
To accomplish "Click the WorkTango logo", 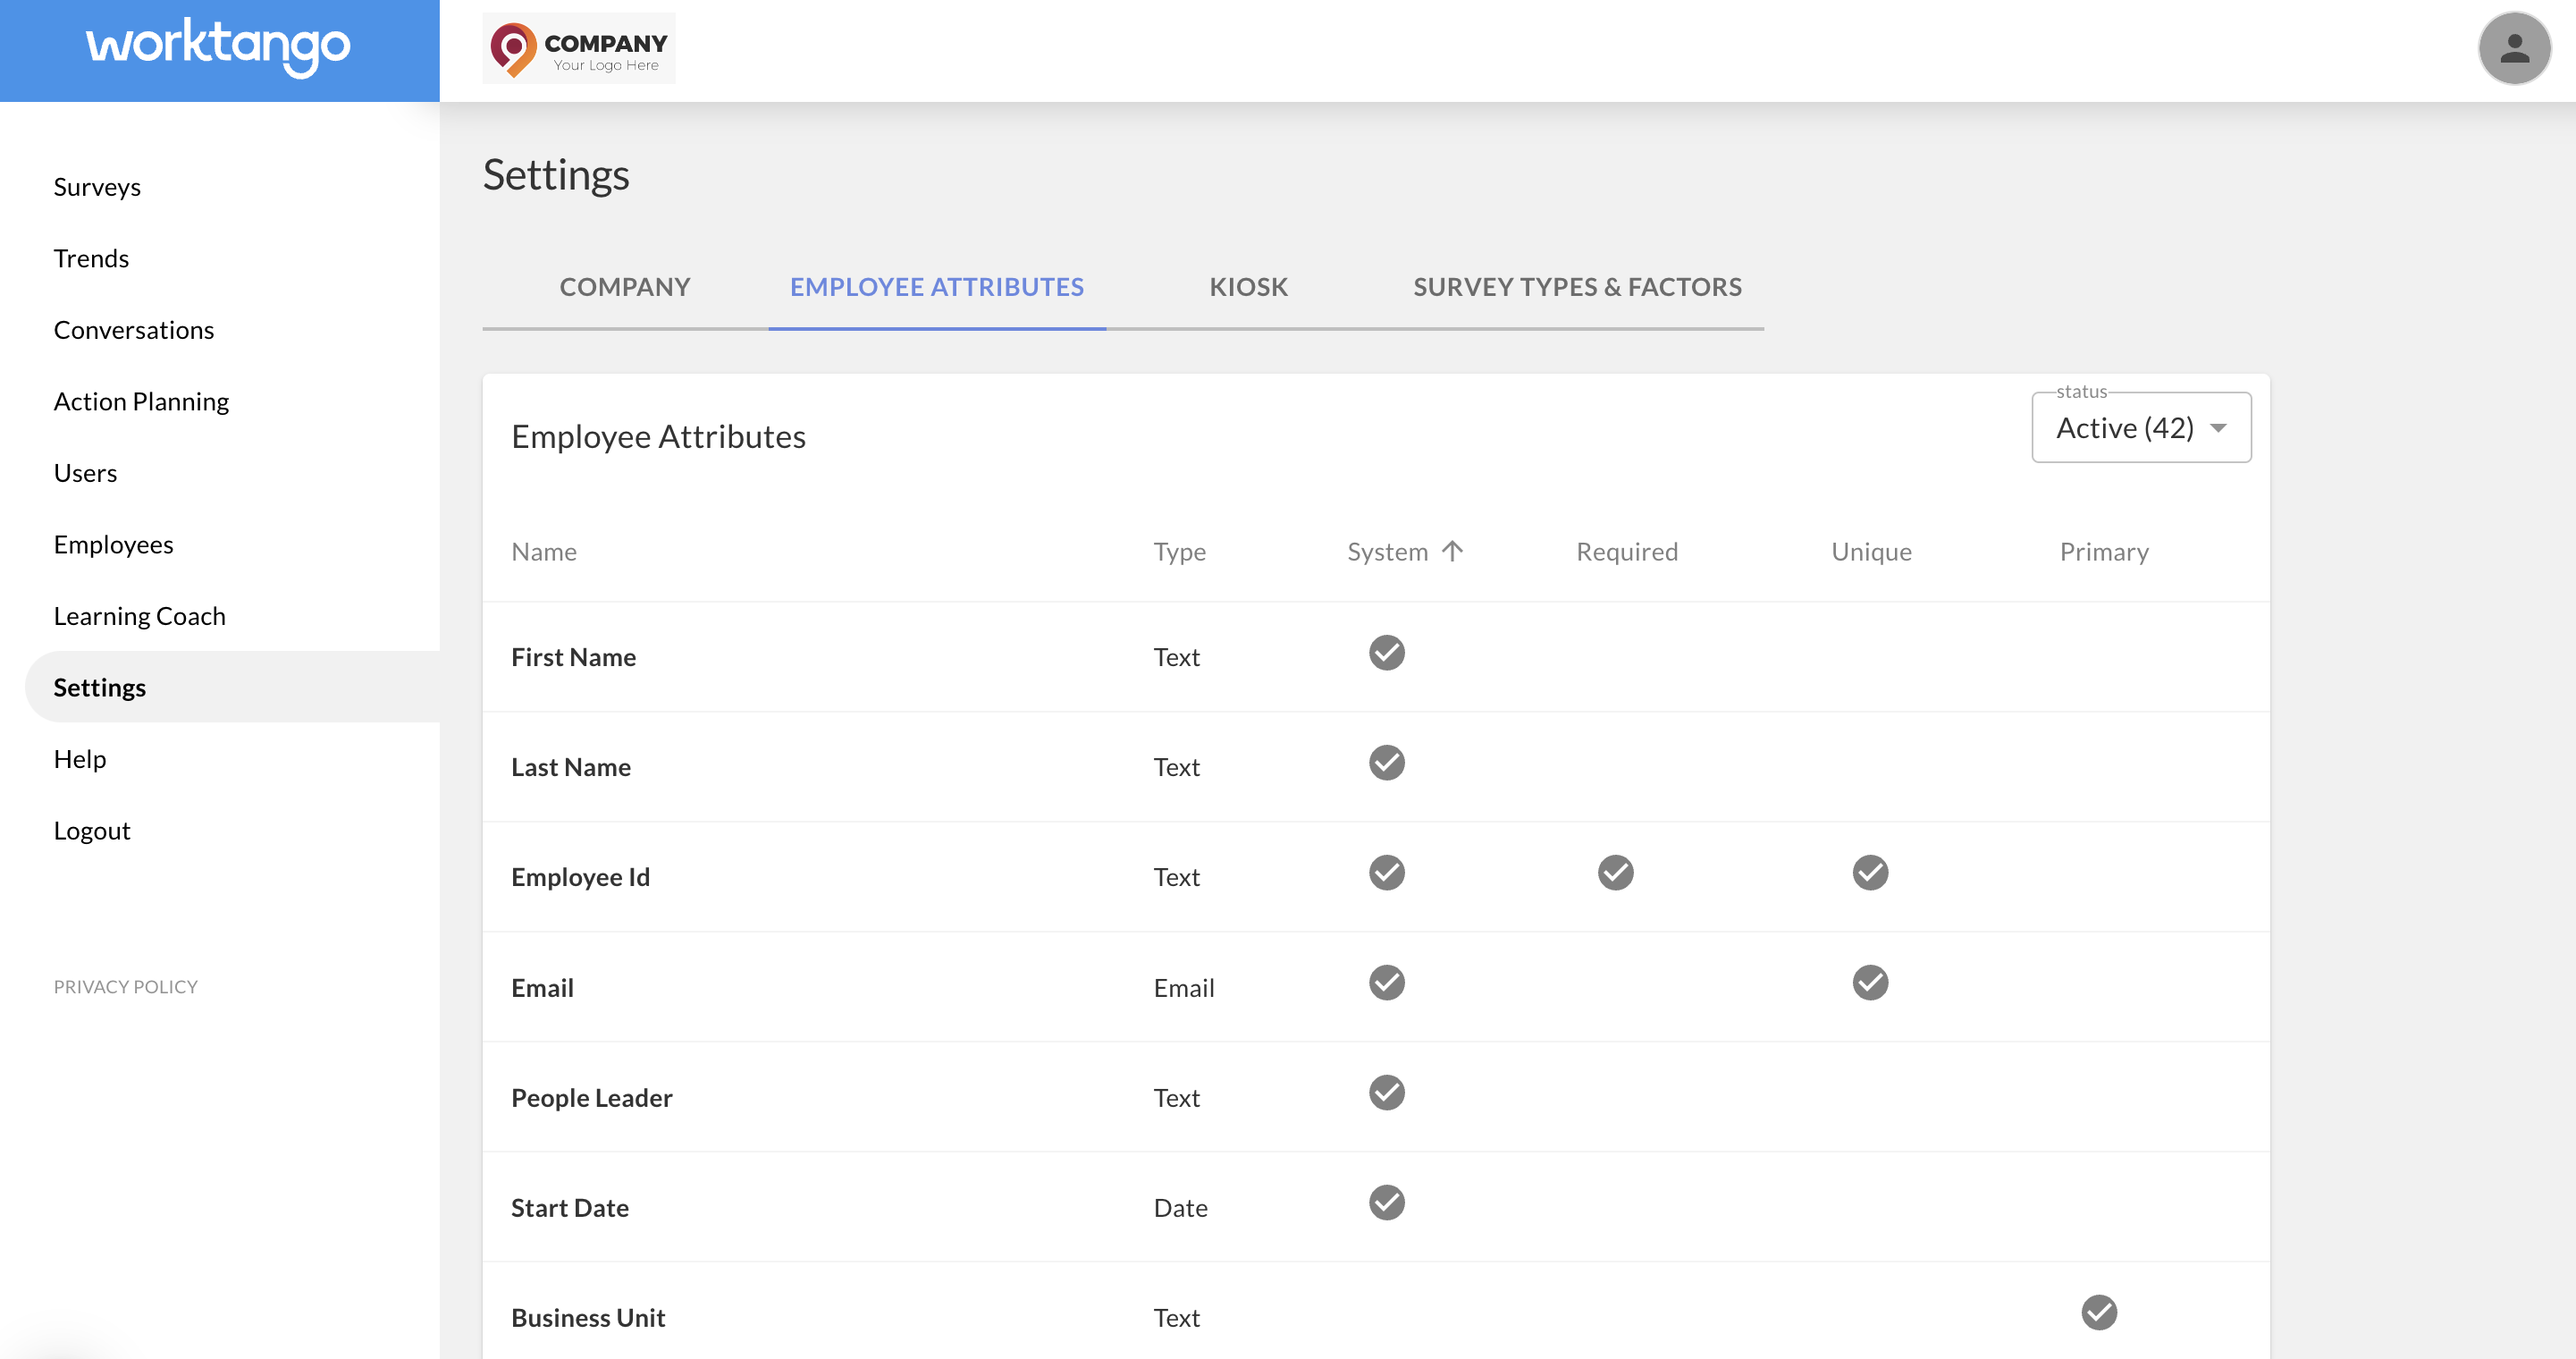I will 218,47.
